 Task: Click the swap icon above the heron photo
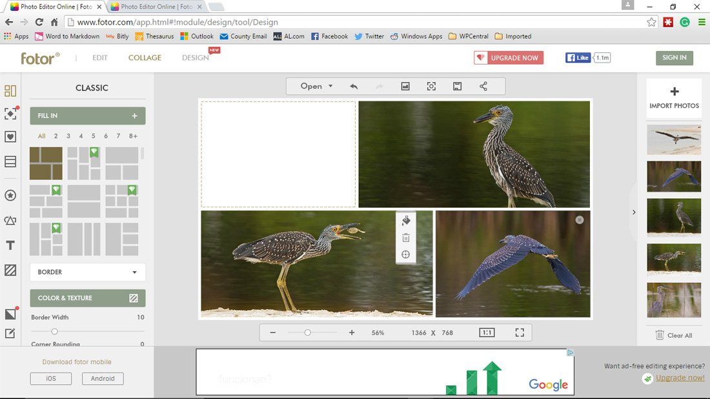click(405, 220)
